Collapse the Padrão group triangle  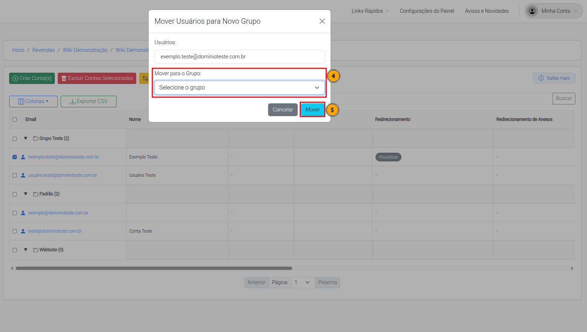pos(26,194)
